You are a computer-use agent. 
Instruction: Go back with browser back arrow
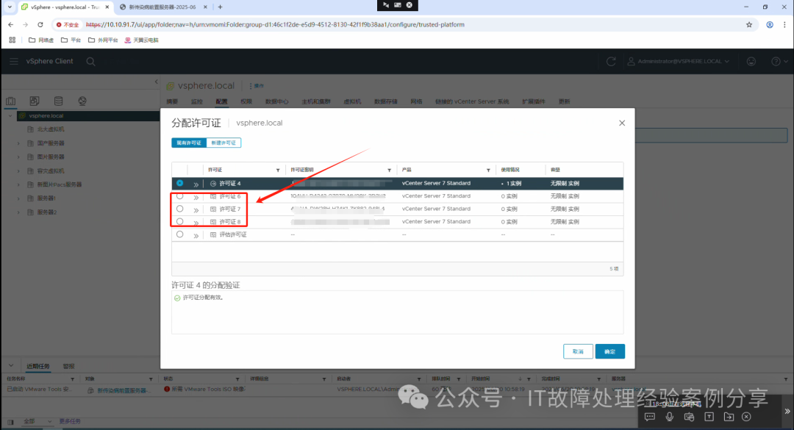pyautogui.click(x=10, y=24)
